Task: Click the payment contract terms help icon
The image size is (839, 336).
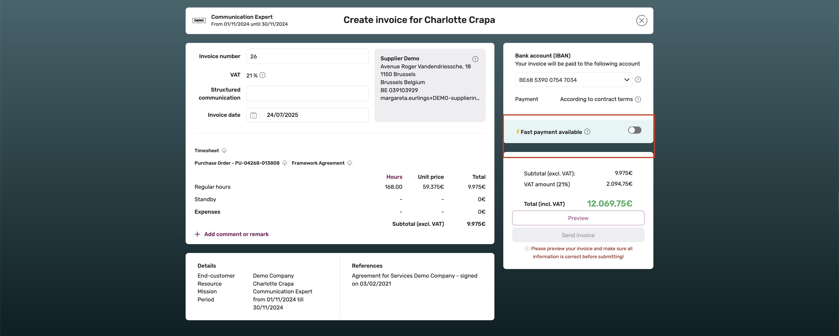Action: (x=638, y=99)
